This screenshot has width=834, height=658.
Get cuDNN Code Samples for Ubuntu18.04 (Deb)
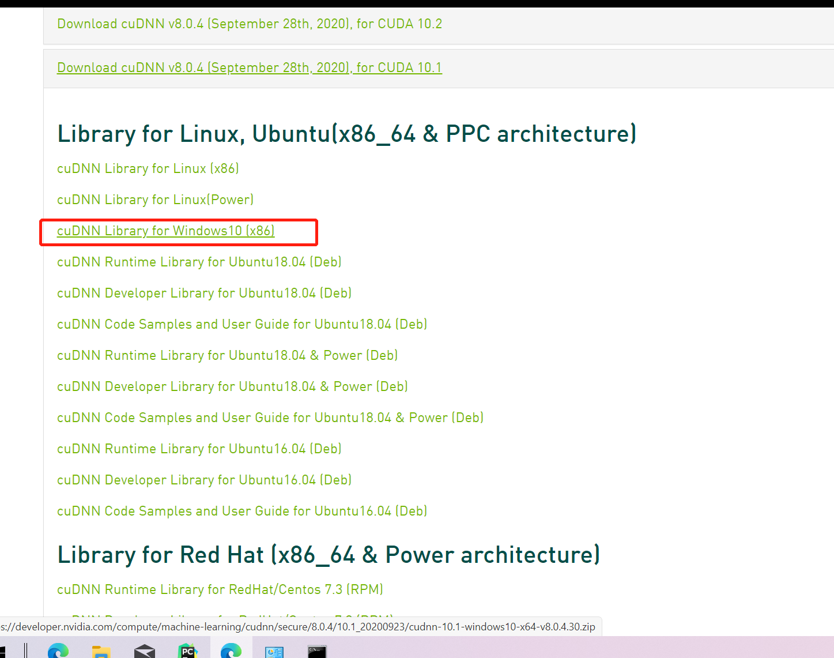(x=242, y=324)
